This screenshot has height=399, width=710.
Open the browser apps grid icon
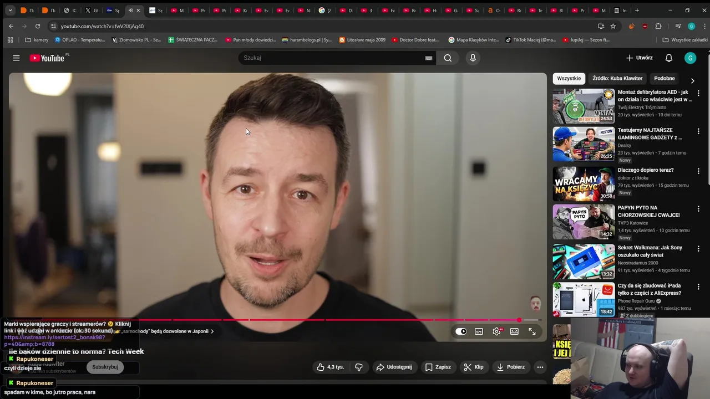pyautogui.click(x=10, y=40)
